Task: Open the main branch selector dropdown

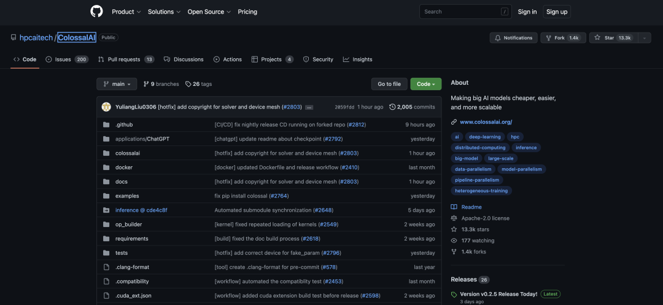Action: (x=117, y=84)
